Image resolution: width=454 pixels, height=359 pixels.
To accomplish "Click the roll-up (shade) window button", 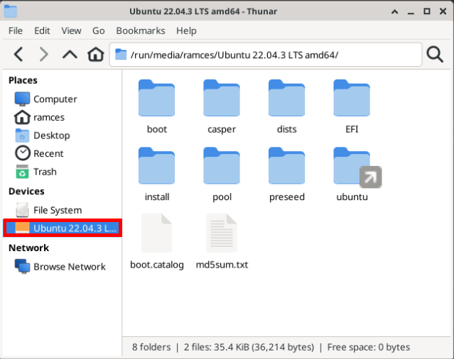I will pos(394,11).
